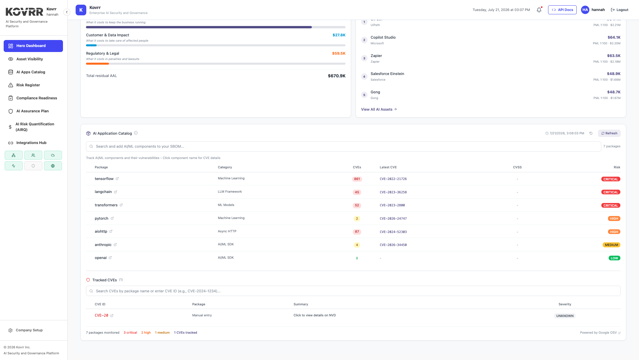Viewport: 639px width, 360px height.
Task: Click the info icon beside AI Application Catalog
Action: pos(136,133)
